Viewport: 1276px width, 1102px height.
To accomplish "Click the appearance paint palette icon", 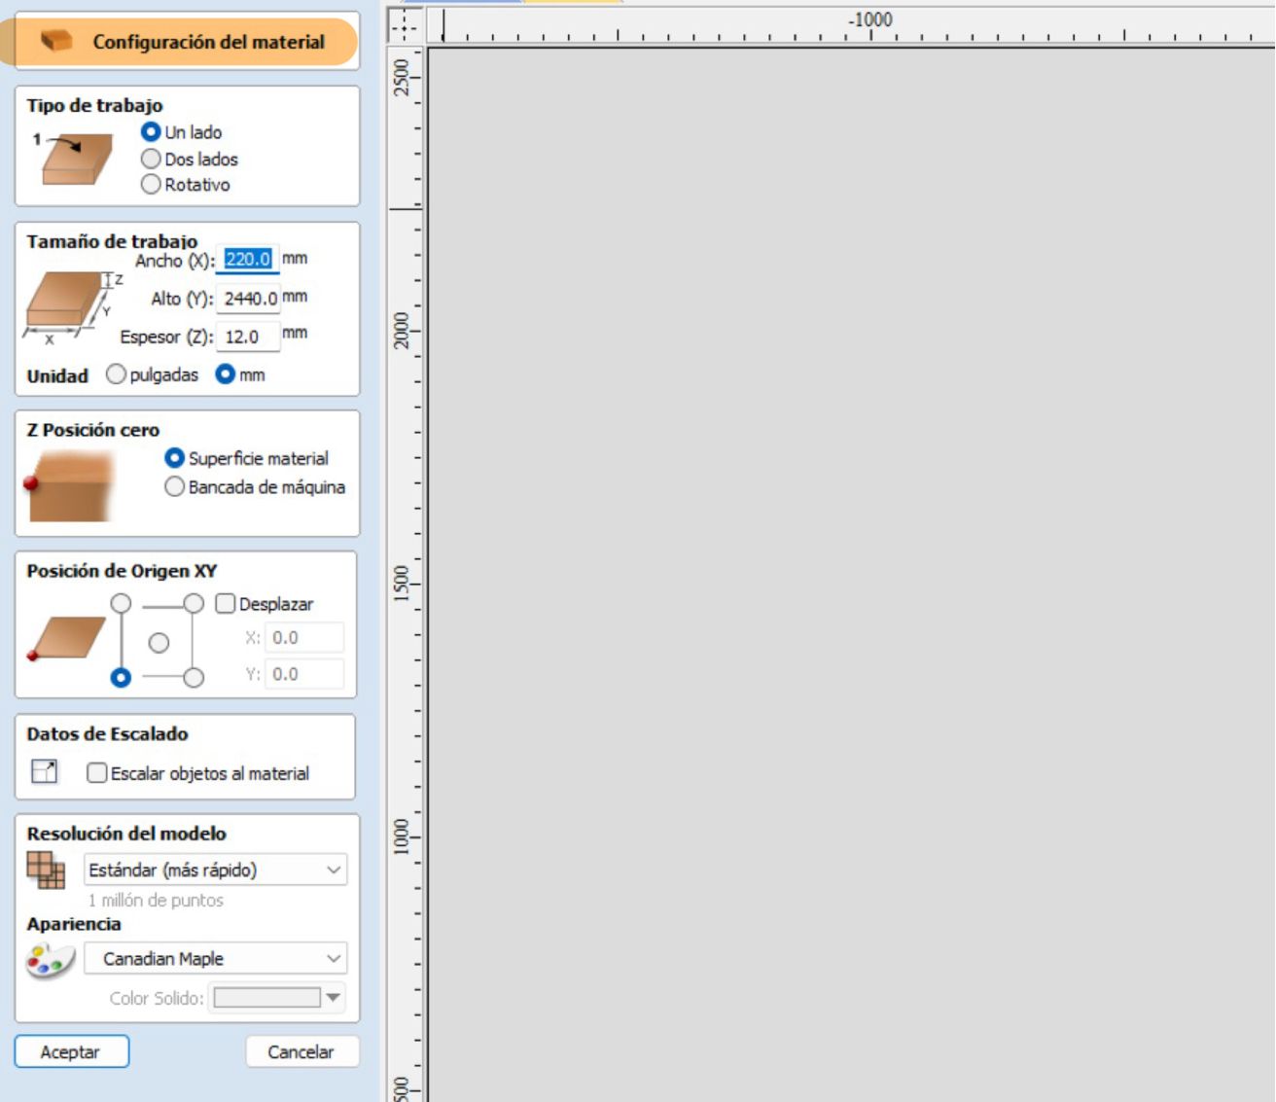I will [51, 961].
